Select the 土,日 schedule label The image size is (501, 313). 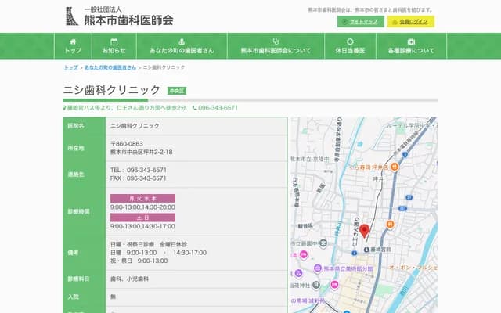(142, 218)
